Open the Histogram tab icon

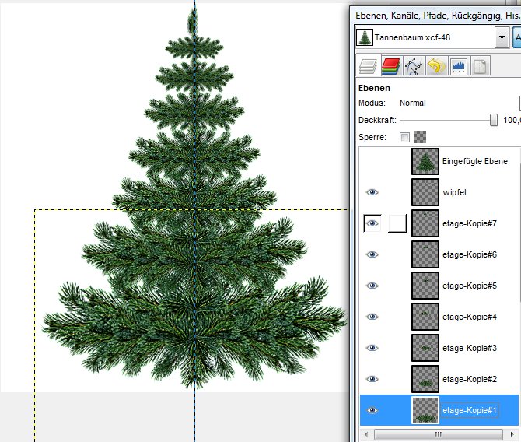point(458,67)
